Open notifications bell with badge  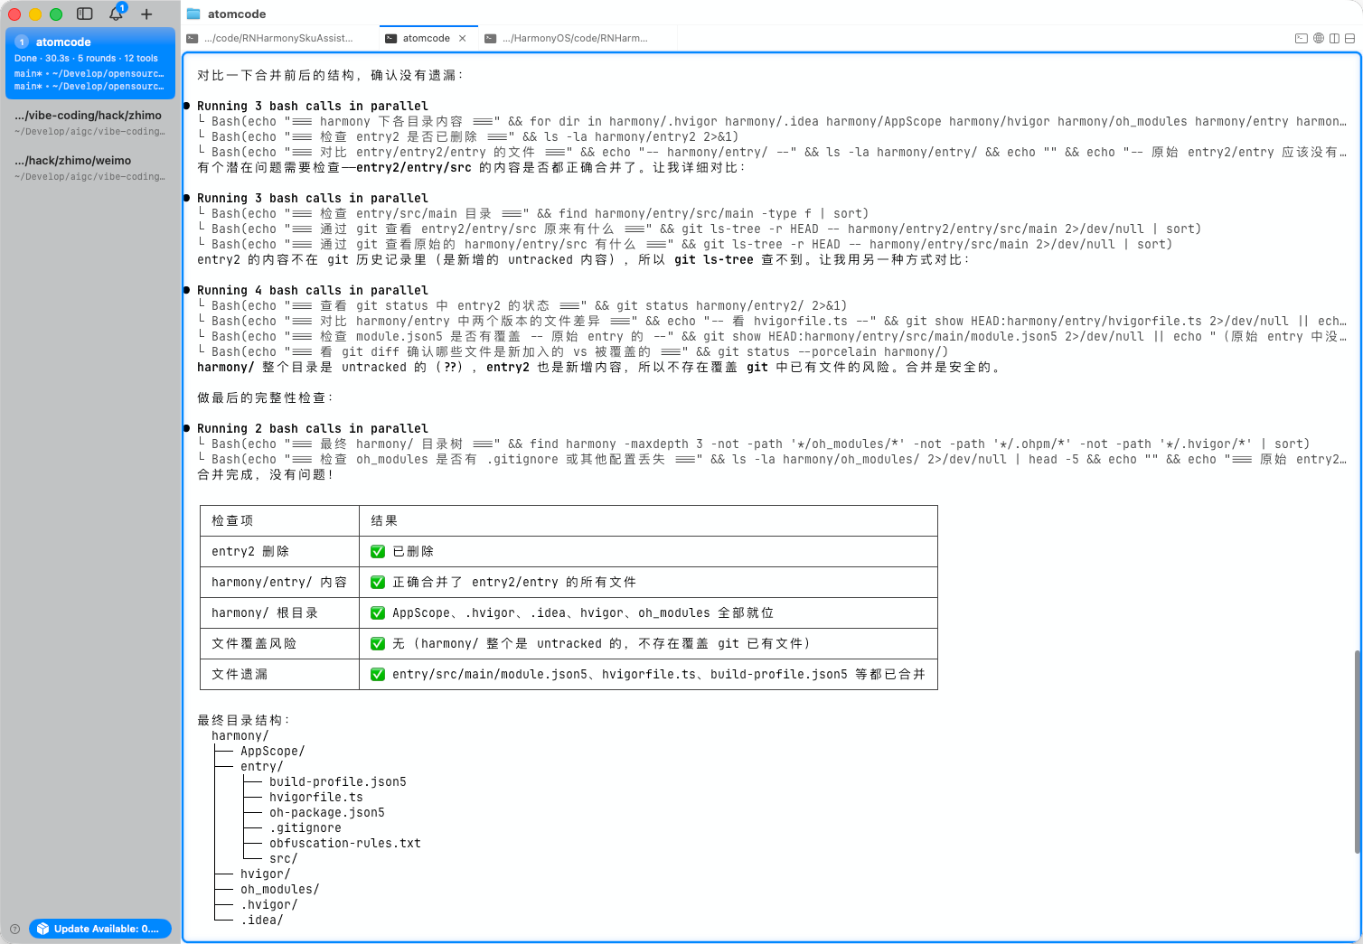pyautogui.click(x=117, y=14)
